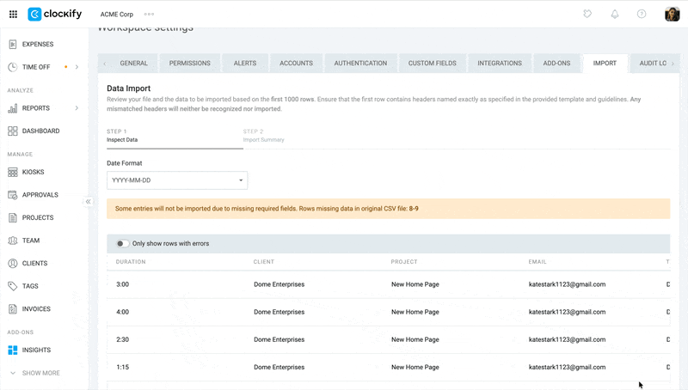The height and width of the screenshot is (390, 688).
Task: Click the user profile avatar
Action: [672, 14]
